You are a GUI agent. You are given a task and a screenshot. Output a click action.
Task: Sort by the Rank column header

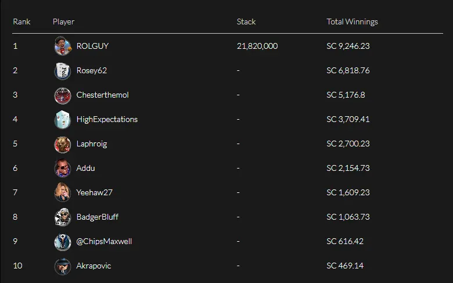coord(21,22)
